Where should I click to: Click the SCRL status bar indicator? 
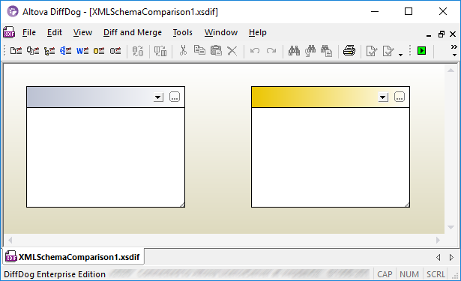[436, 274]
